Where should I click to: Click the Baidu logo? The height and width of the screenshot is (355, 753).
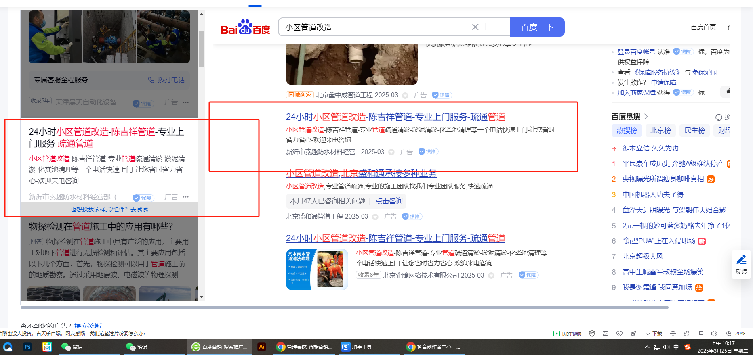(x=245, y=27)
